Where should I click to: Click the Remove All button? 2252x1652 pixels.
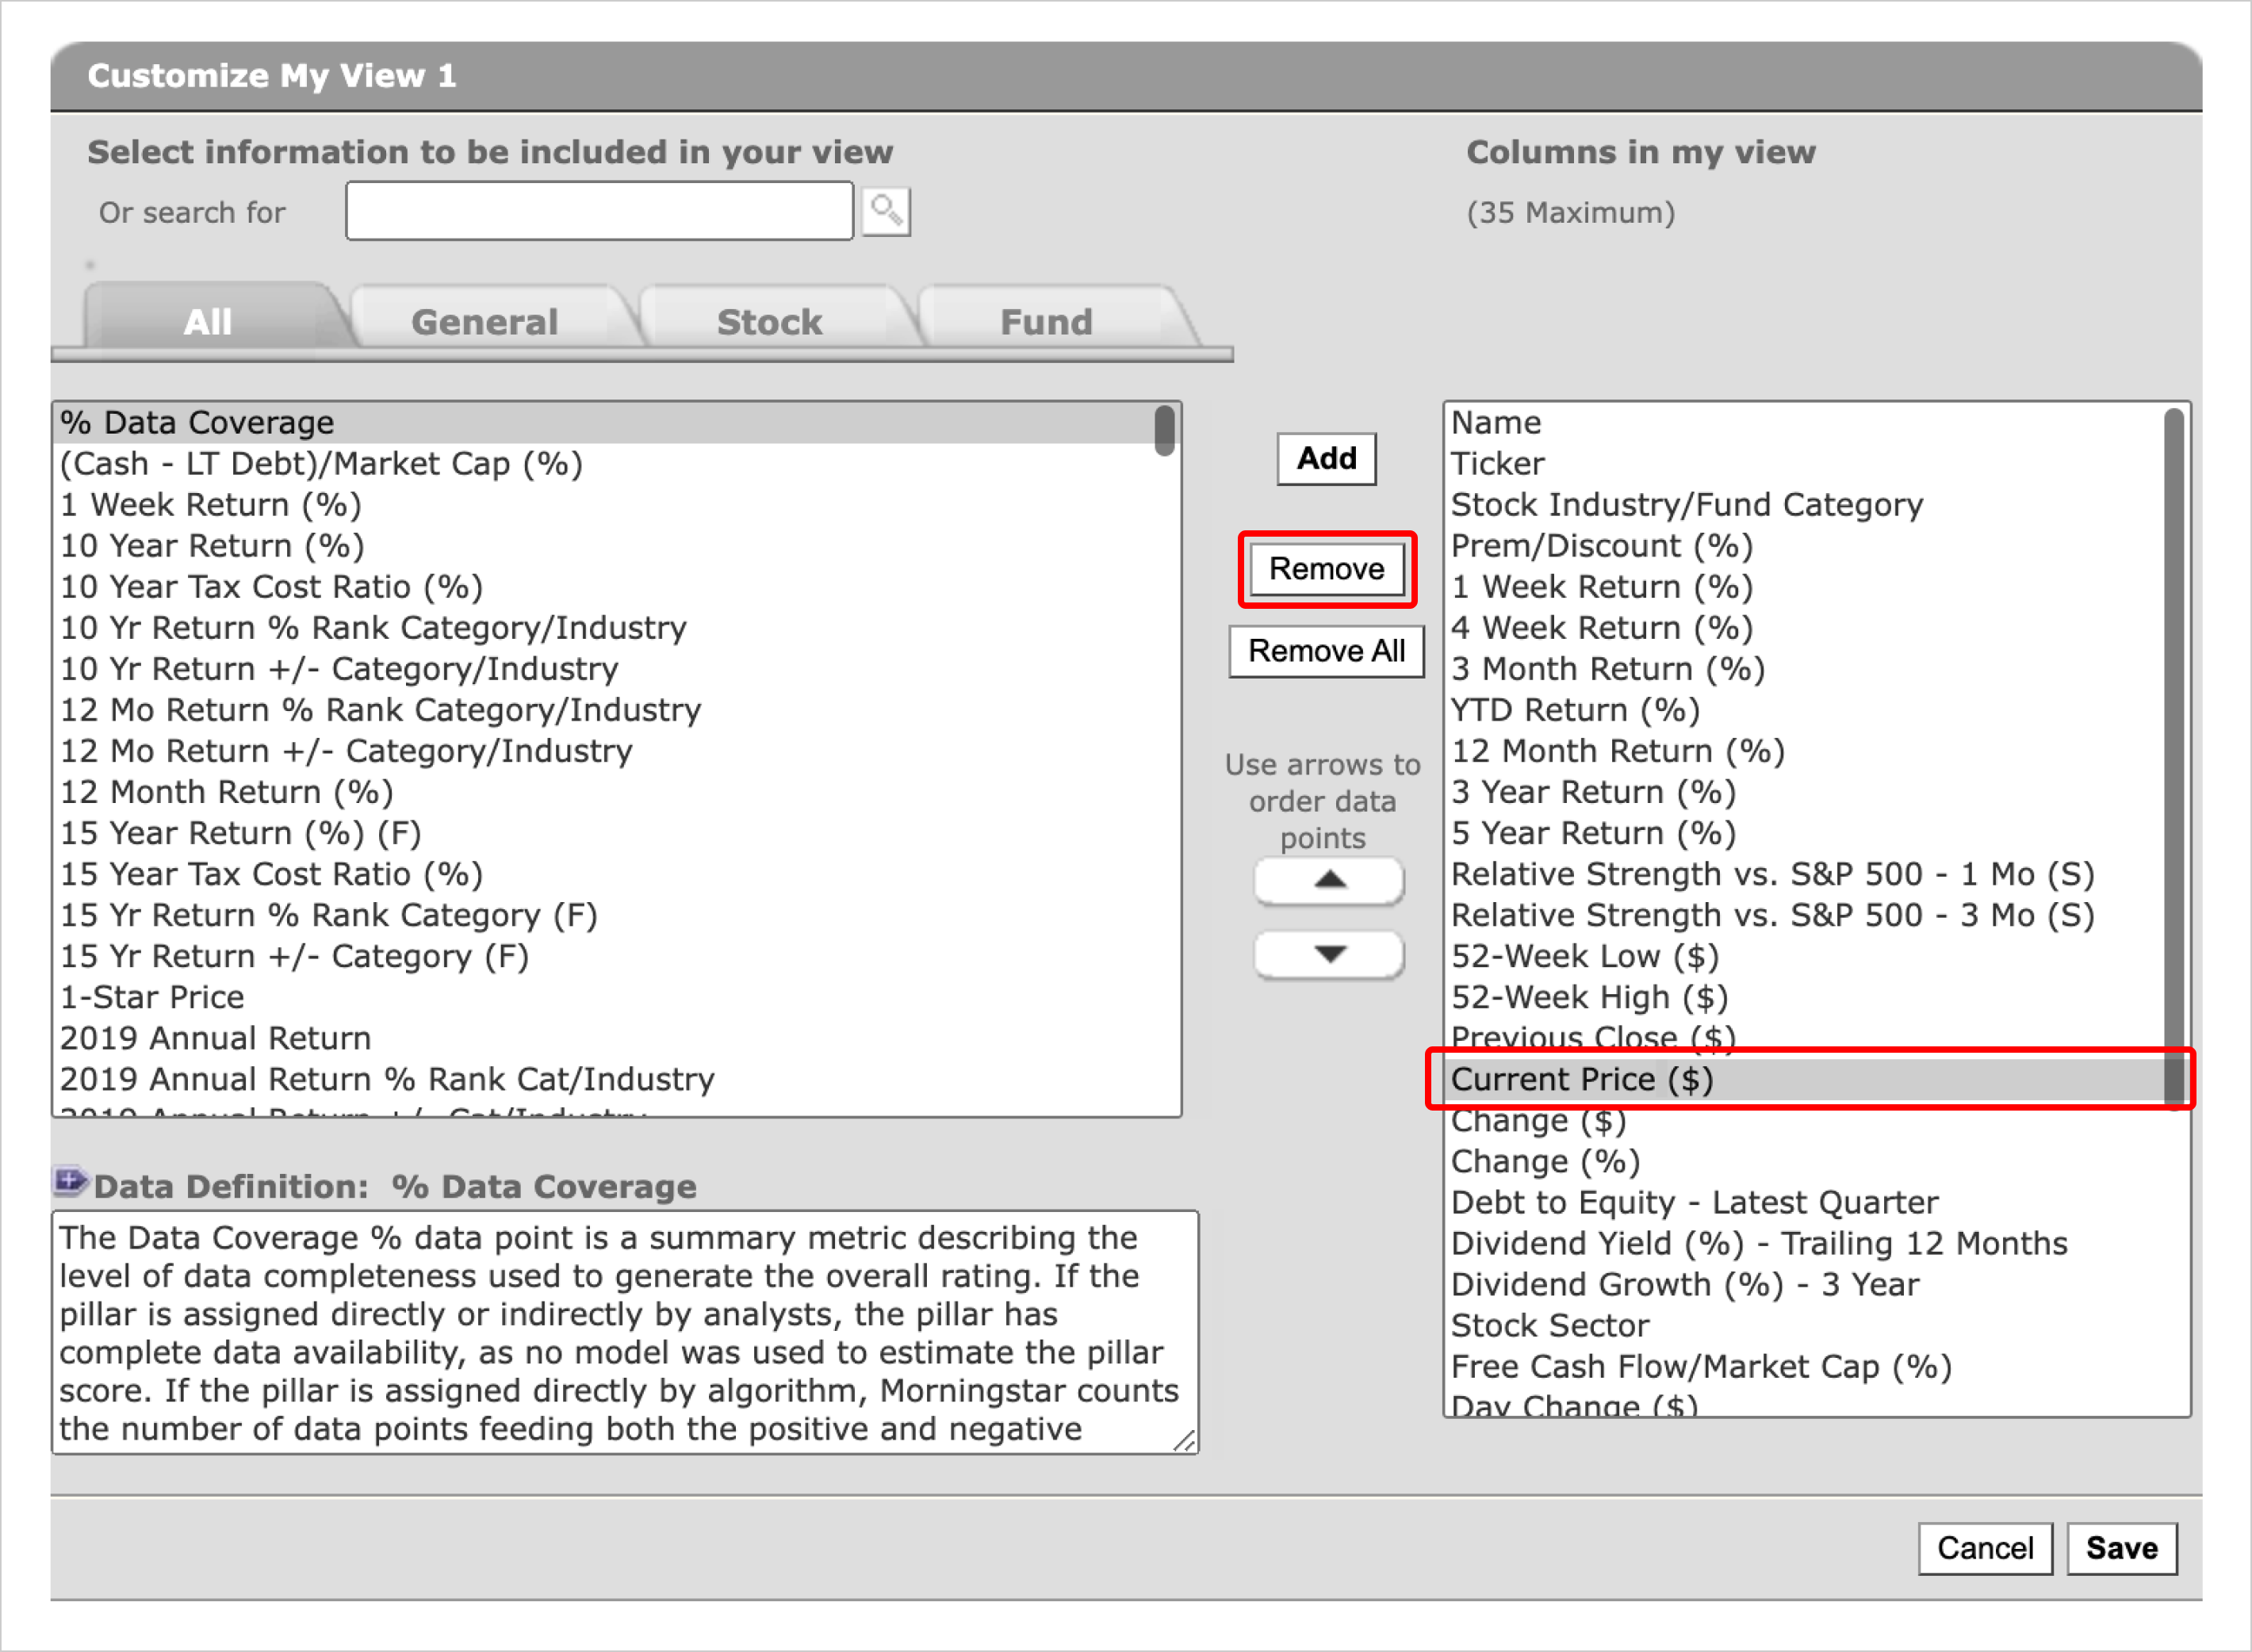[x=1327, y=651]
